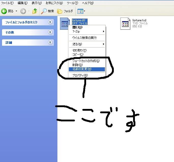Image resolution: width=174 pixels, height=162 pixels.
Task: Go up one folder level icon
Action: click(35, 11)
